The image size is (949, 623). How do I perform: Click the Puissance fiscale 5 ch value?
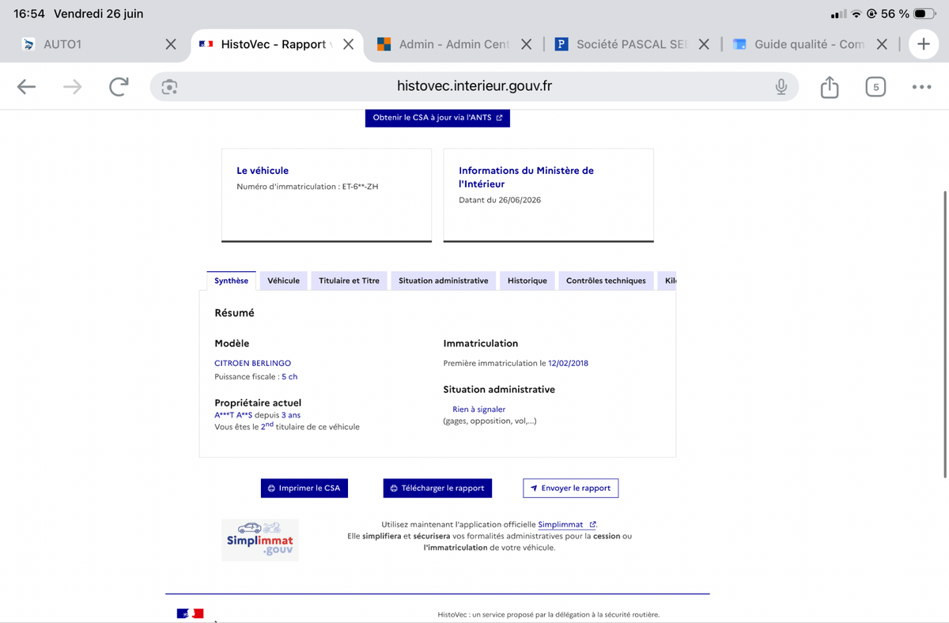[289, 376]
